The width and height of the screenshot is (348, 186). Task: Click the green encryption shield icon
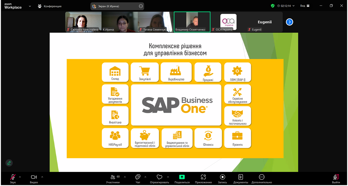tap(273, 6)
